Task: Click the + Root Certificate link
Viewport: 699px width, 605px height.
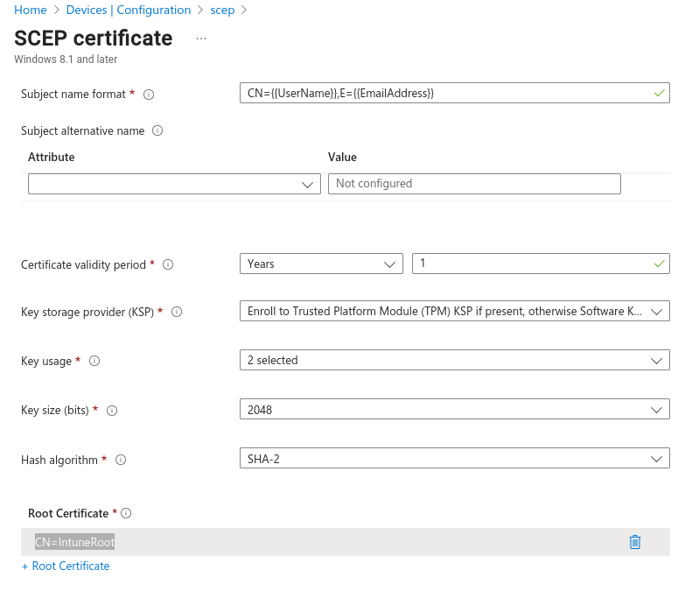Action: 66,566
